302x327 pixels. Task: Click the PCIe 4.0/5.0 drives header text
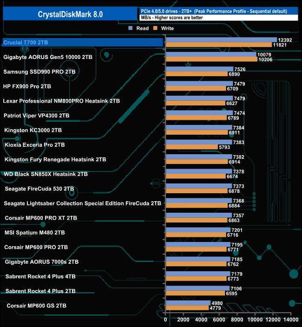(x=214, y=11)
